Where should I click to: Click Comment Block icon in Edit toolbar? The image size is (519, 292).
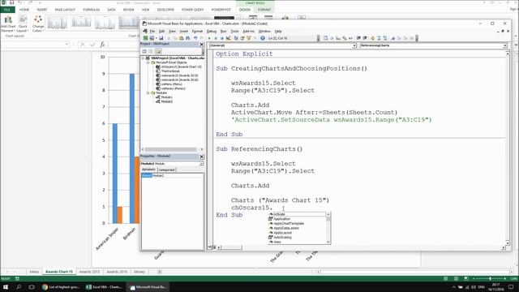379,38
